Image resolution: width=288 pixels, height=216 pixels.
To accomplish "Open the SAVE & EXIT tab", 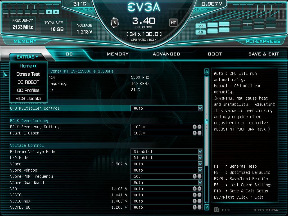I will [x=264, y=54].
